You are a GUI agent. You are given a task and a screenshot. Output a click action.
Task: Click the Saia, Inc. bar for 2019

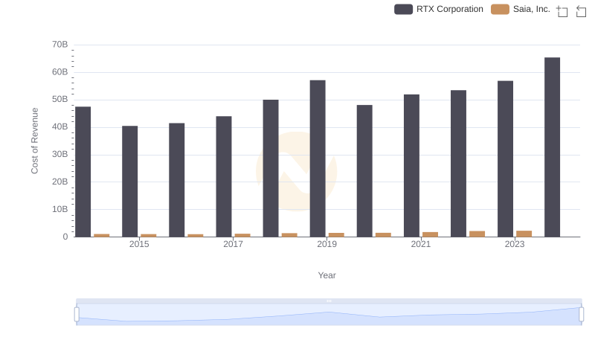point(336,235)
